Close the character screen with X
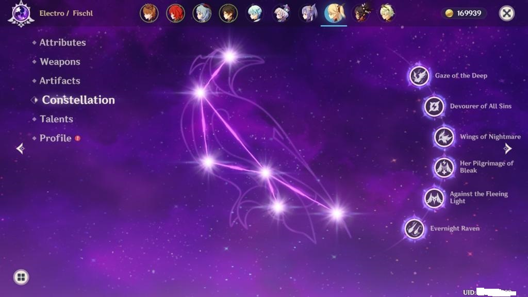Image resolution: width=528 pixels, height=297 pixels. click(x=507, y=13)
